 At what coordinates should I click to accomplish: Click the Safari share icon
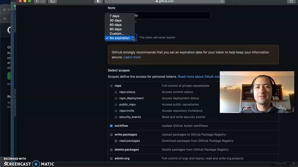tap(291, 1)
